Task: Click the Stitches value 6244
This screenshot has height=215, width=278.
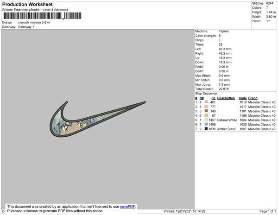Action: (270, 3)
